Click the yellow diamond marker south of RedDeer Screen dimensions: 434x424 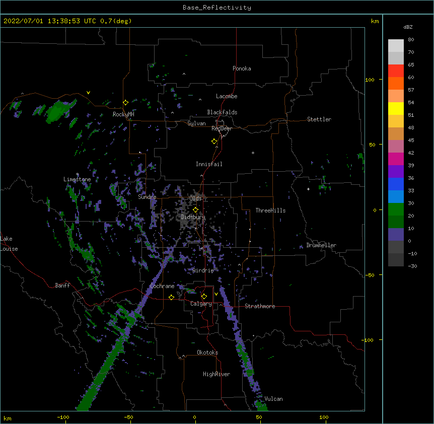214,142
